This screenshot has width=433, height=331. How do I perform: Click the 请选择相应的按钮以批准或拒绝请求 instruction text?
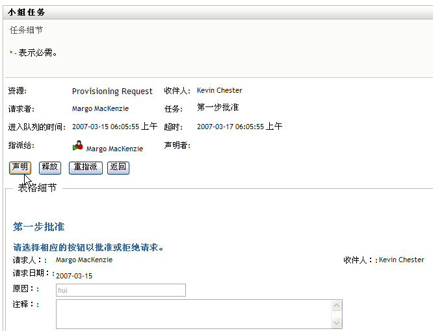point(88,247)
